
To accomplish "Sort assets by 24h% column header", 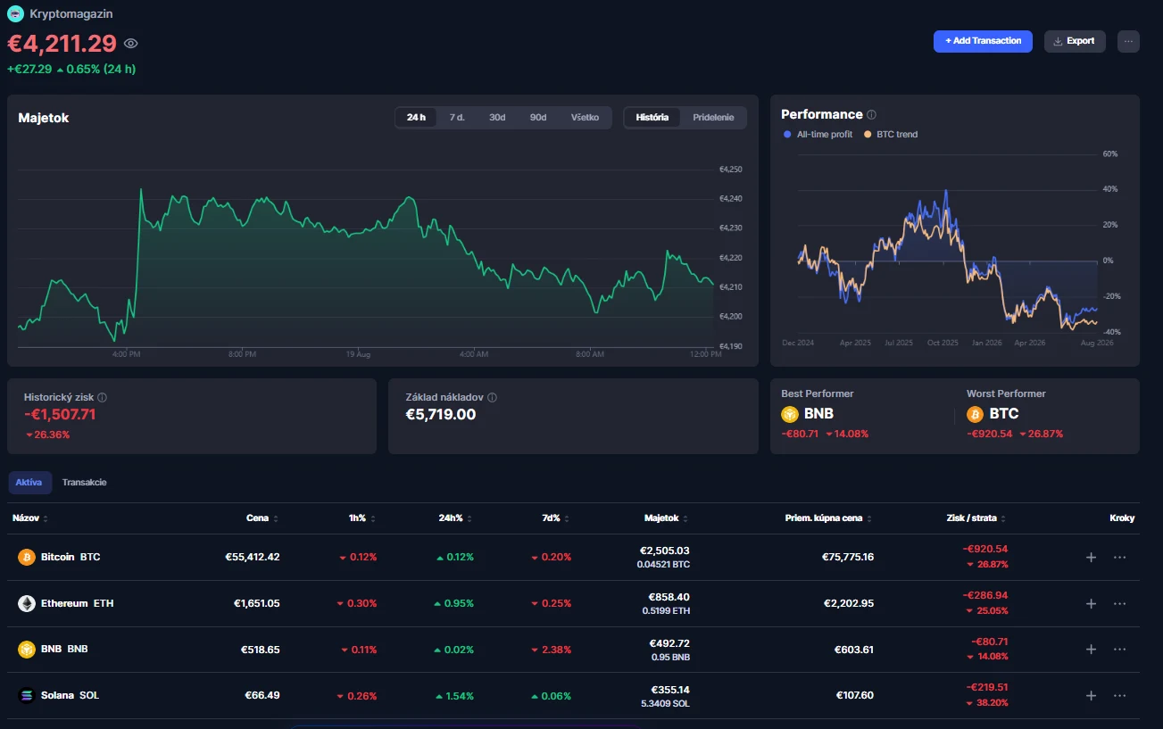I will tap(455, 518).
